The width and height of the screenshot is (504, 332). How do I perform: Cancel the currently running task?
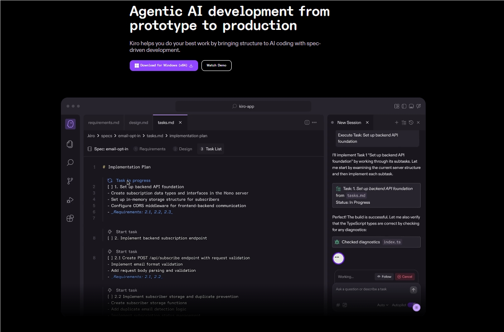tap(405, 276)
